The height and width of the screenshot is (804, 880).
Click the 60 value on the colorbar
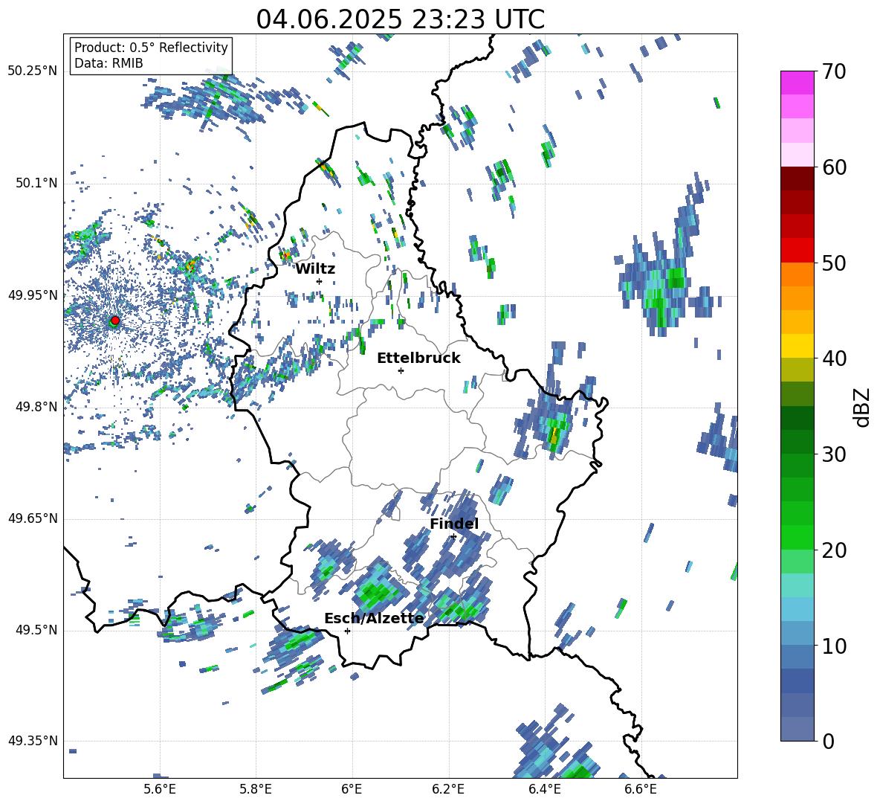pyautogui.click(x=834, y=167)
